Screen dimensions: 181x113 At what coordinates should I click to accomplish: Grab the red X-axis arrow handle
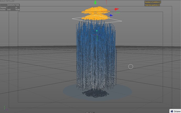[117, 9]
